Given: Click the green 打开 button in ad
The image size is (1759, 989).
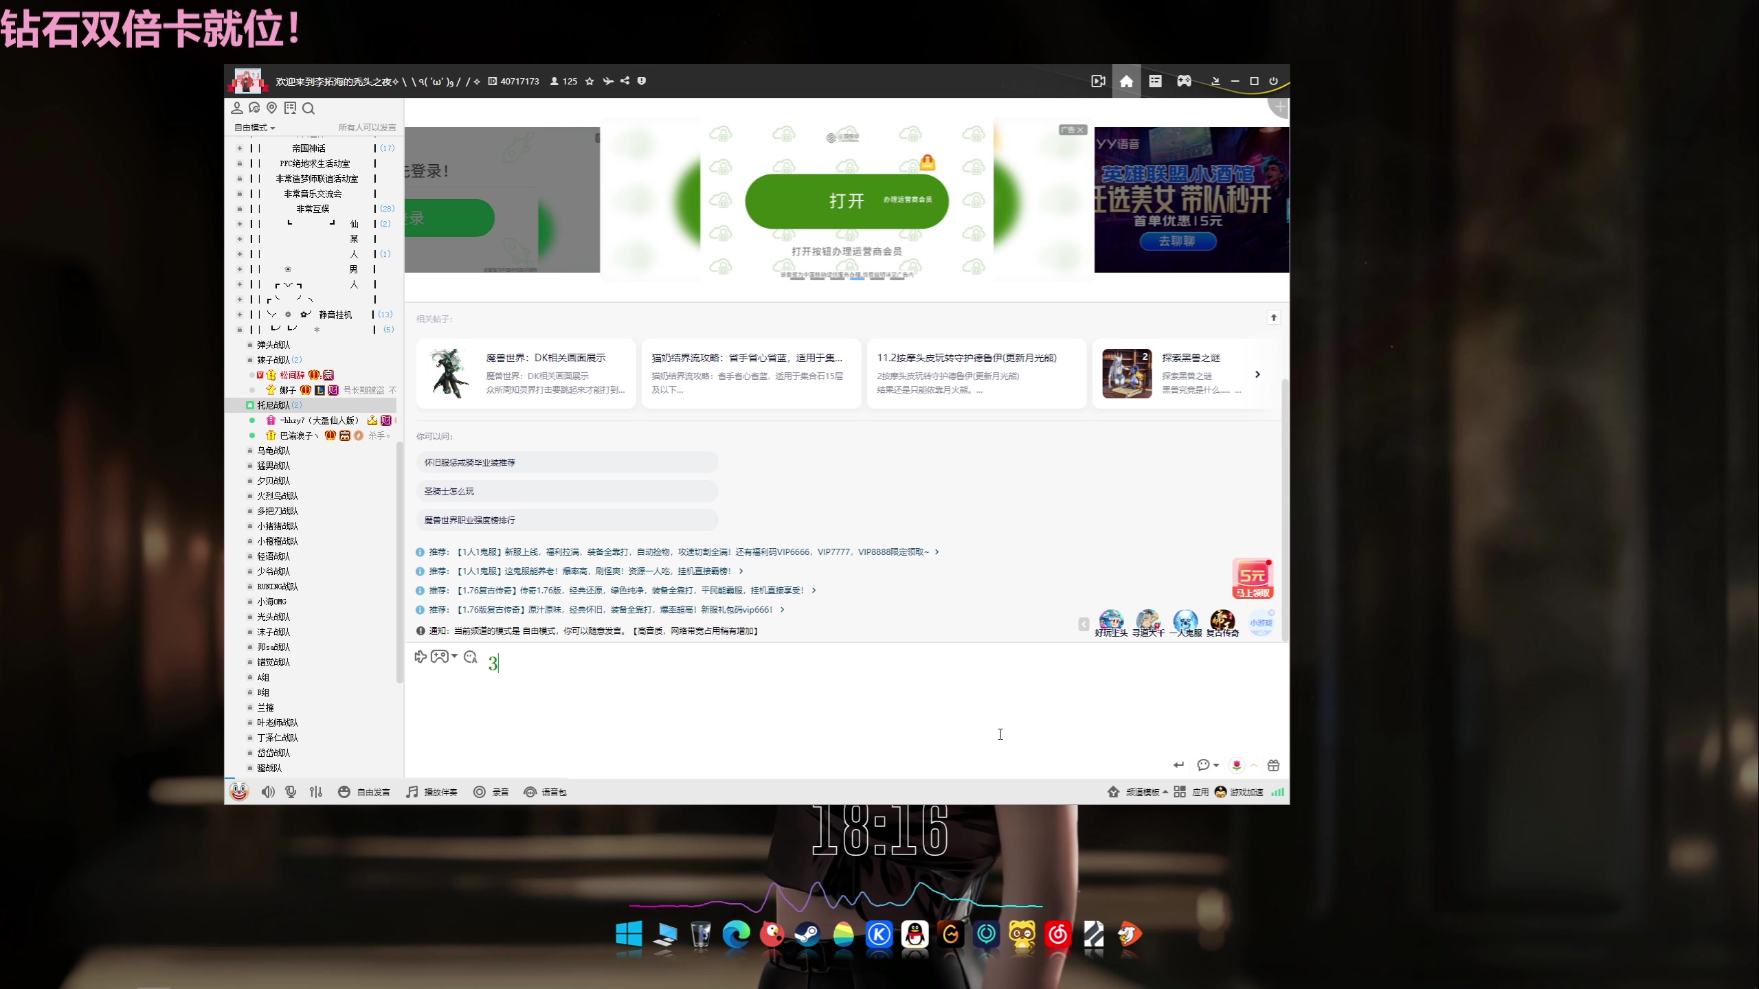Looking at the screenshot, I should [847, 201].
